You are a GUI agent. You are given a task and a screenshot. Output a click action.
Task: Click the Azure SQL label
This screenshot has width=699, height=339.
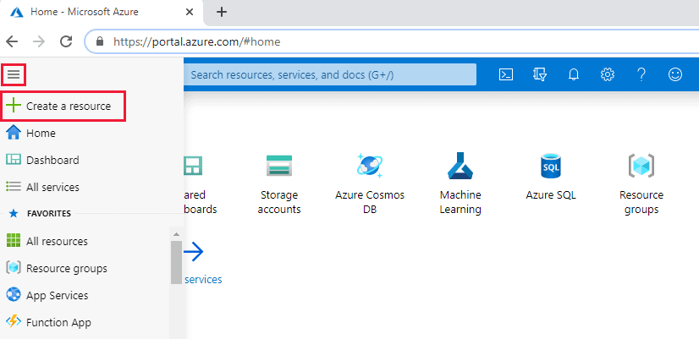(551, 195)
